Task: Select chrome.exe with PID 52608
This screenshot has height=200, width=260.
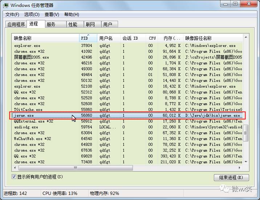Action: 127,104
